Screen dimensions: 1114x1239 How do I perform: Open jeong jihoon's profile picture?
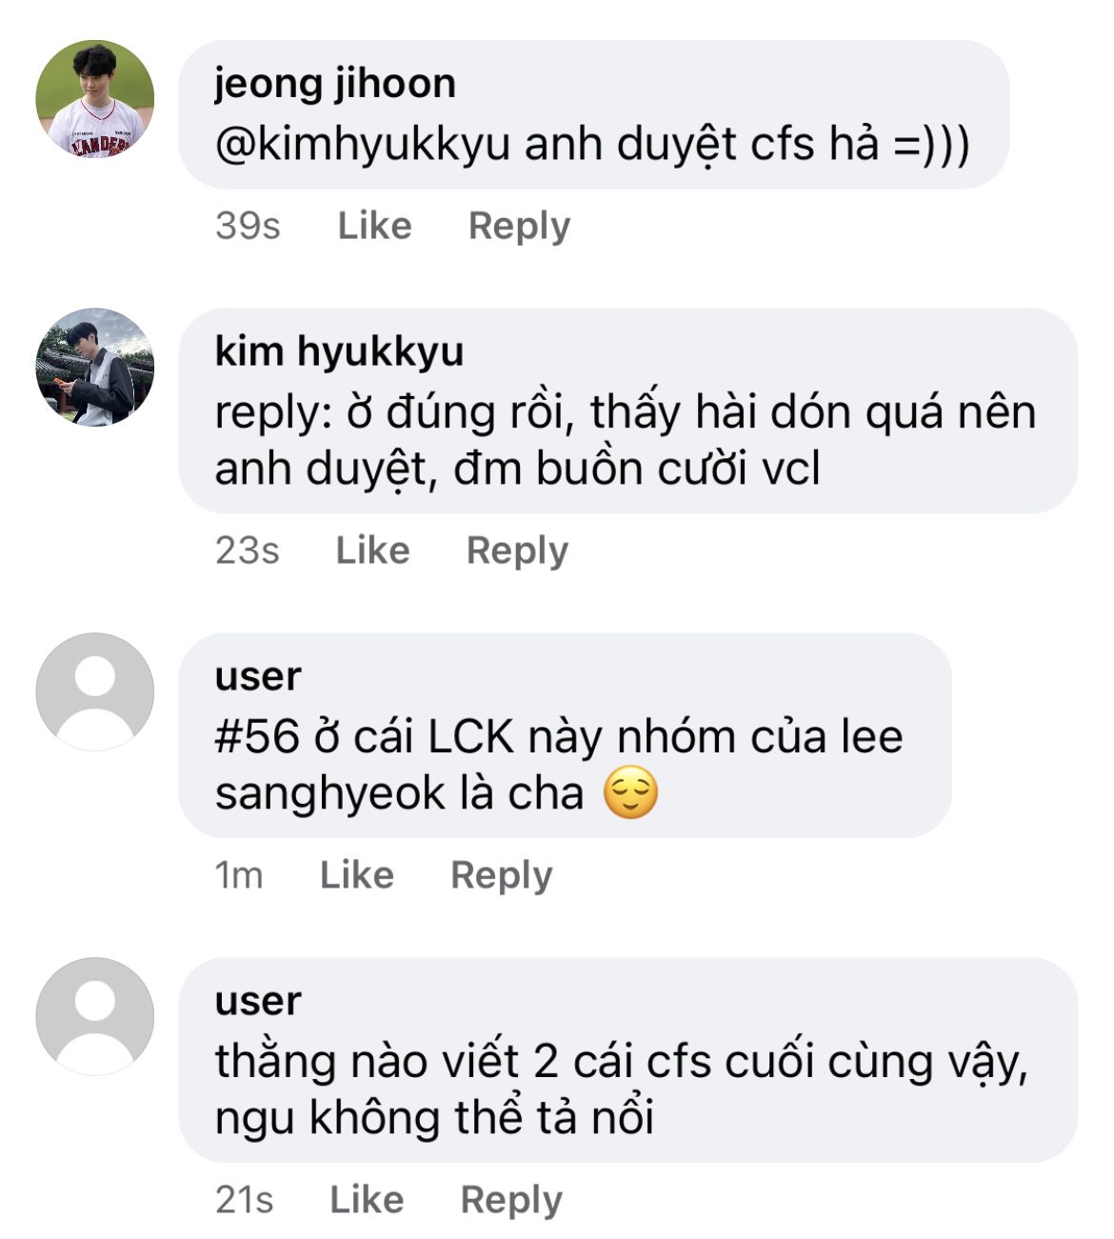pyautogui.click(x=95, y=98)
